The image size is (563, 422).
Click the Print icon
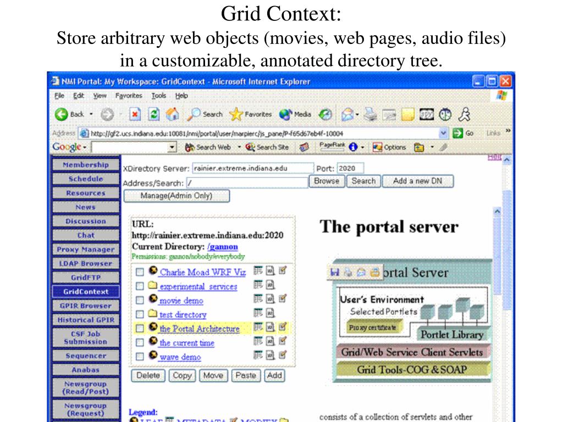point(370,114)
